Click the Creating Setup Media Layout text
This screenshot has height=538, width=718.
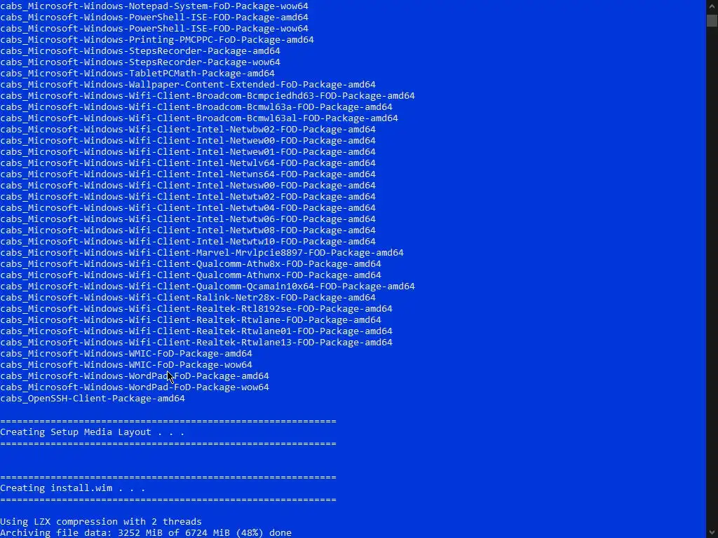pos(93,432)
